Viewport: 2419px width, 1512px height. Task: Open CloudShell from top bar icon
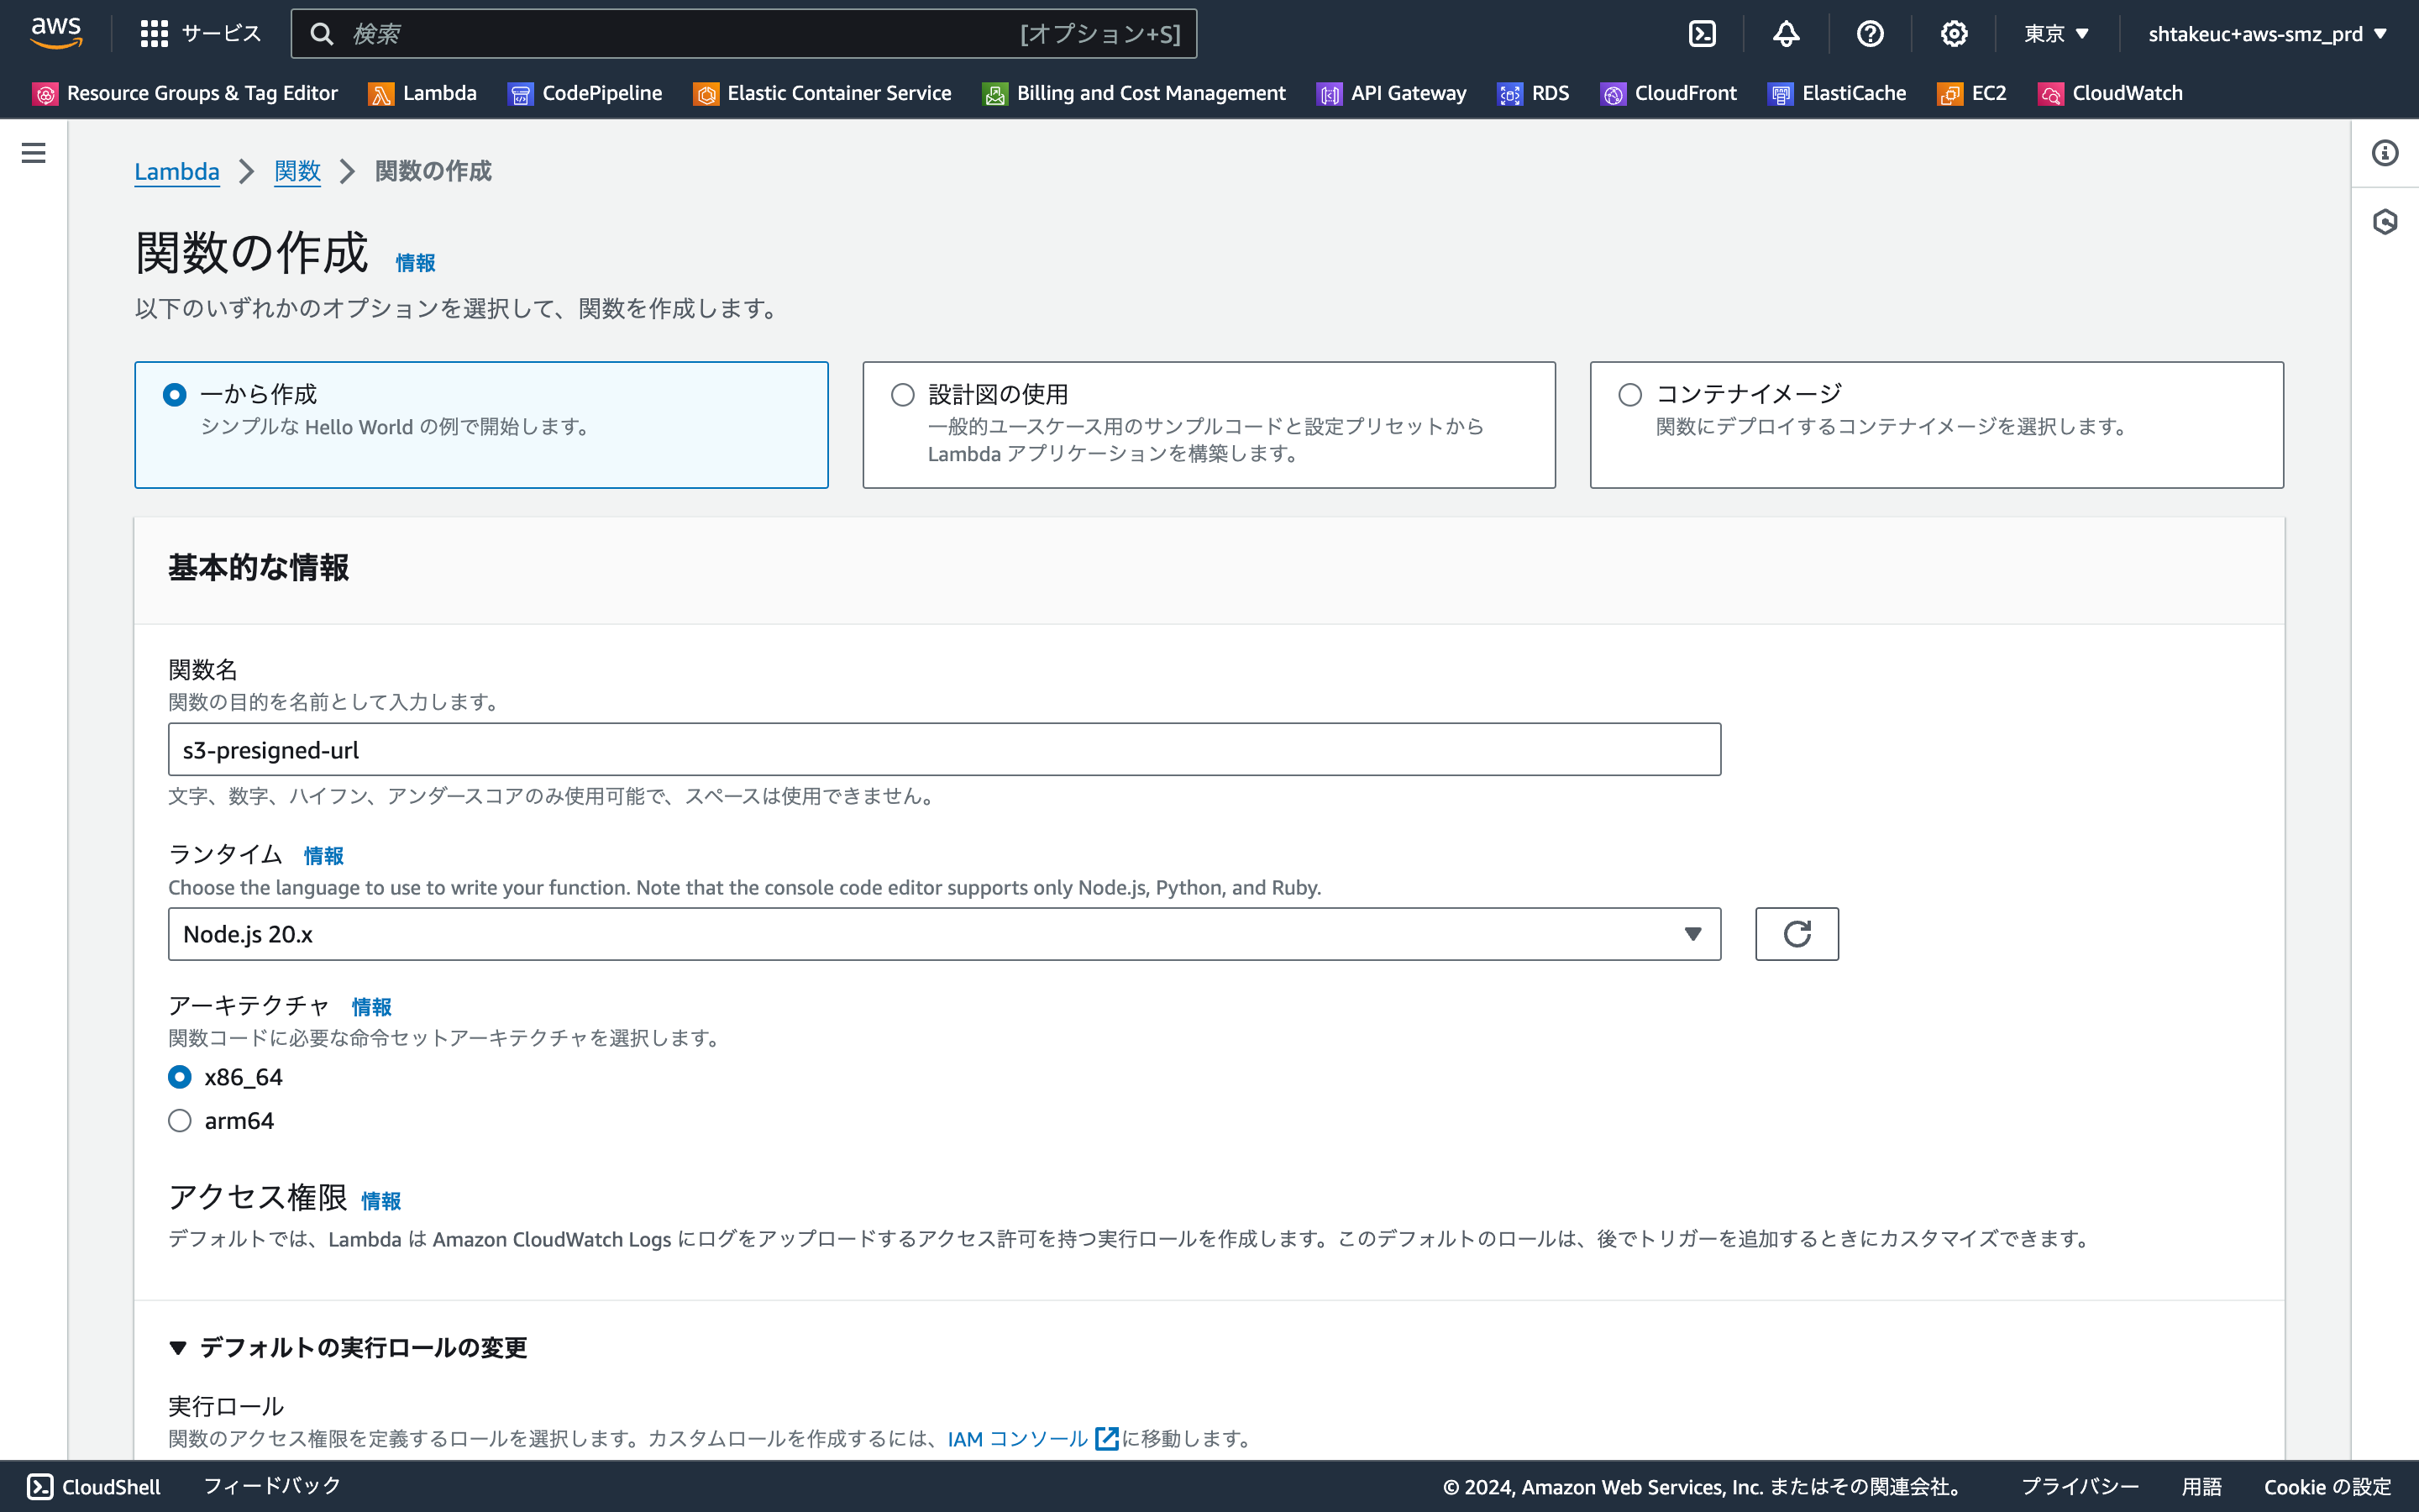click(1703, 34)
